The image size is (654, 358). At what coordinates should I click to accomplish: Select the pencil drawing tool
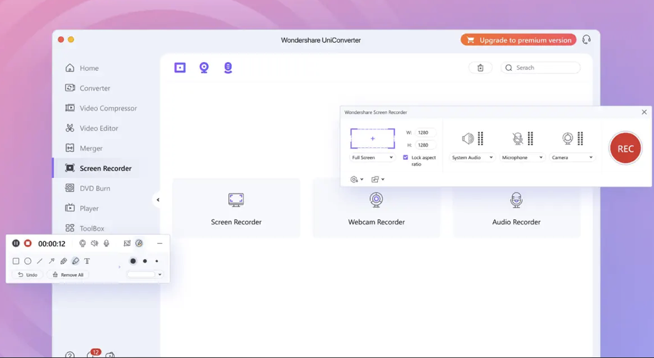(63, 261)
